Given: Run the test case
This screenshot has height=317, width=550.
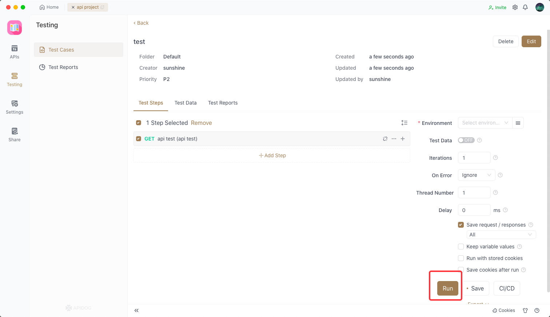Looking at the screenshot, I should [x=448, y=288].
